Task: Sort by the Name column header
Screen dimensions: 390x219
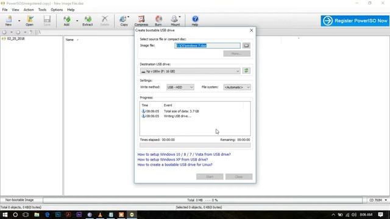Action: pos(69,40)
